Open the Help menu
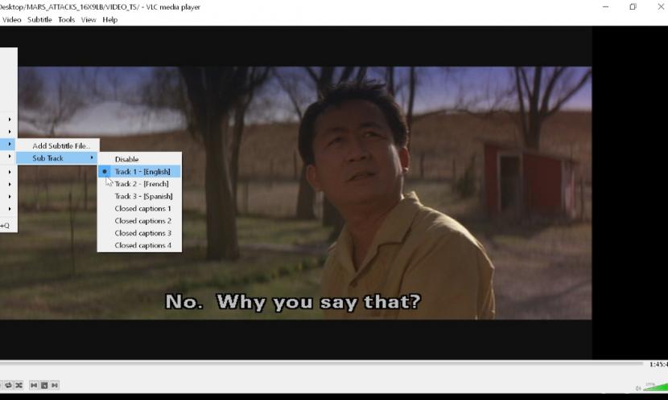 (x=110, y=19)
